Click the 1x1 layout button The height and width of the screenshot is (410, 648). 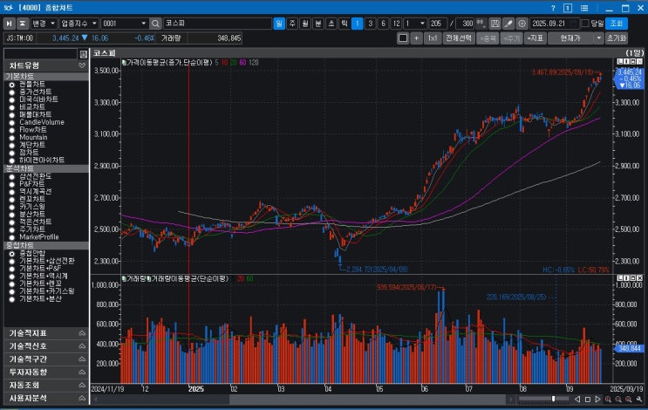[x=433, y=38]
